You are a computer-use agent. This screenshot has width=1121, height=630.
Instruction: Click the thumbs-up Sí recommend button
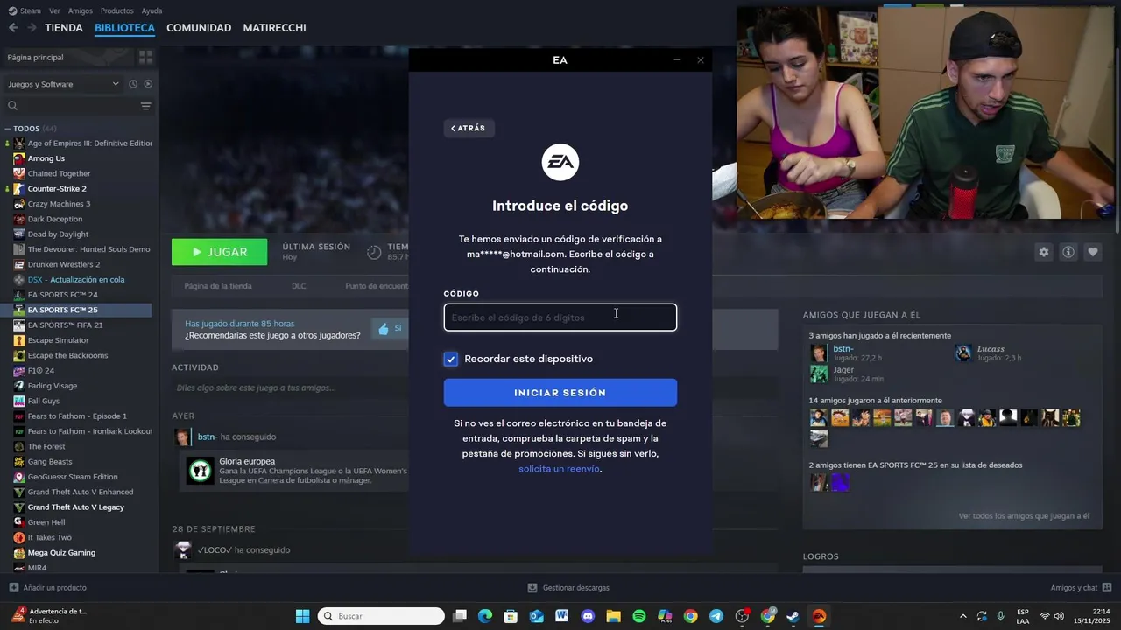[389, 329]
